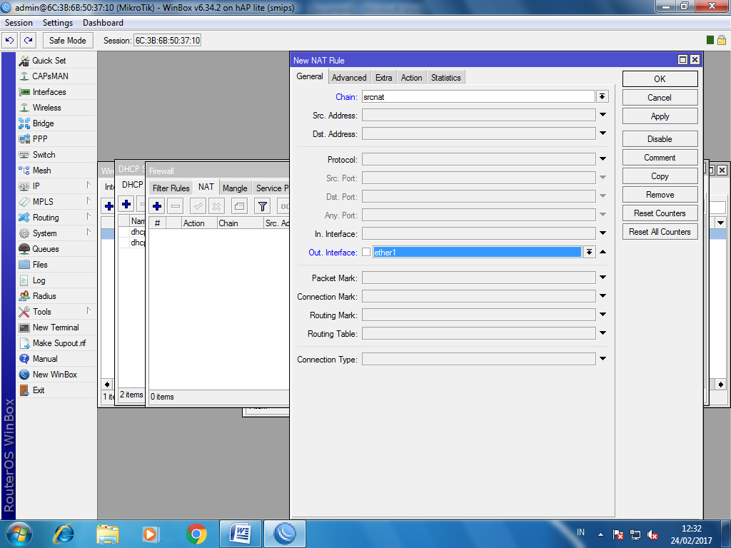
Task: Open the Dashboard menu
Action: click(x=103, y=23)
